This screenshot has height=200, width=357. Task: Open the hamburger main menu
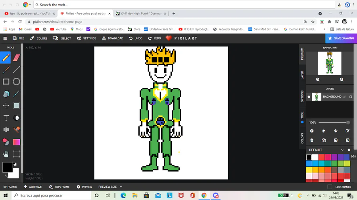coord(5,38)
